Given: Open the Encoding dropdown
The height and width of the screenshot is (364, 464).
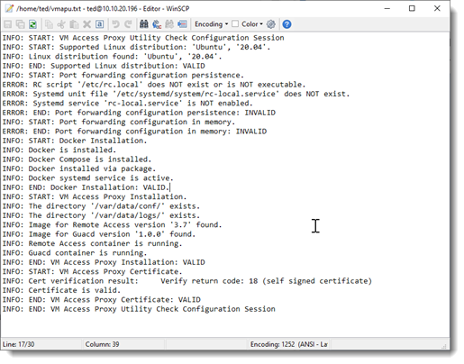Looking at the screenshot, I should pyautogui.click(x=211, y=24).
